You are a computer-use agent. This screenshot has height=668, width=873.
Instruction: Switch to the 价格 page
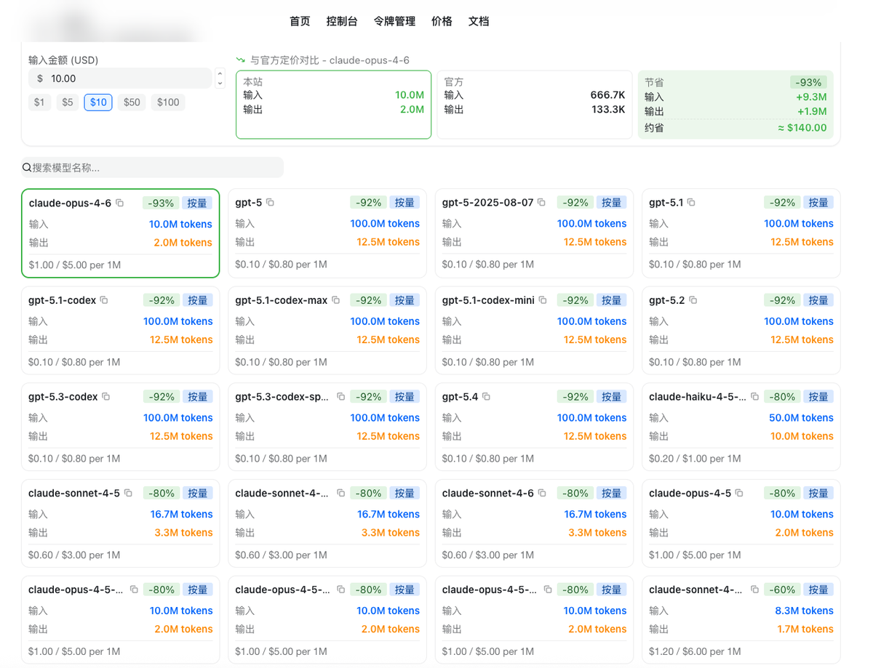point(442,22)
